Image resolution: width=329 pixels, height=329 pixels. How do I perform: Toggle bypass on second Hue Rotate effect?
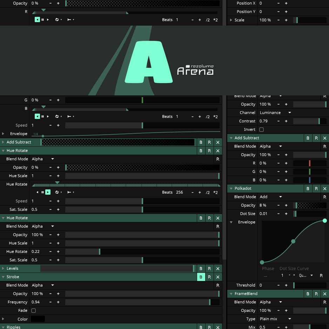point(201,218)
